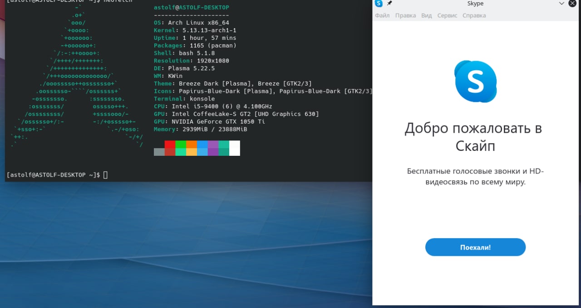The image size is (581, 308).
Task: Click the Resolution: 1920x1080 line
Action: tap(192, 61)
